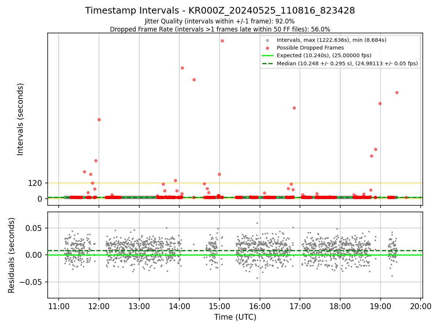Click the 0.00 tick label on the residuals axis
Image resolution: width=440 pixels, height=330 pixels.
34,255
